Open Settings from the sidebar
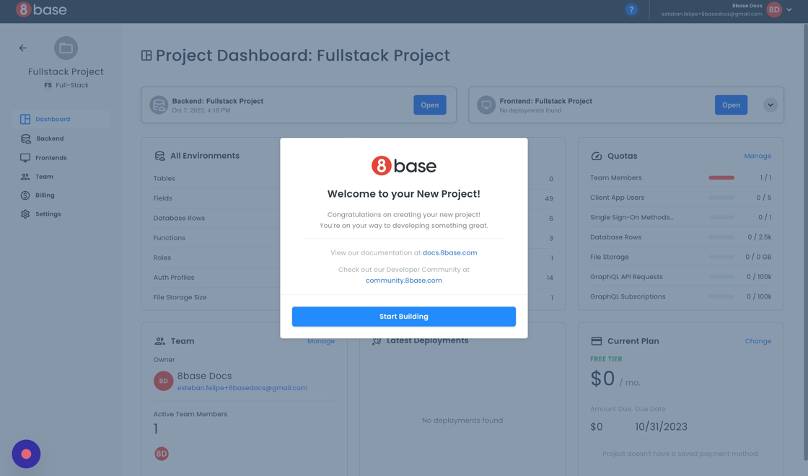The height and width of the screenshot is (476, 808). [48, 214]
